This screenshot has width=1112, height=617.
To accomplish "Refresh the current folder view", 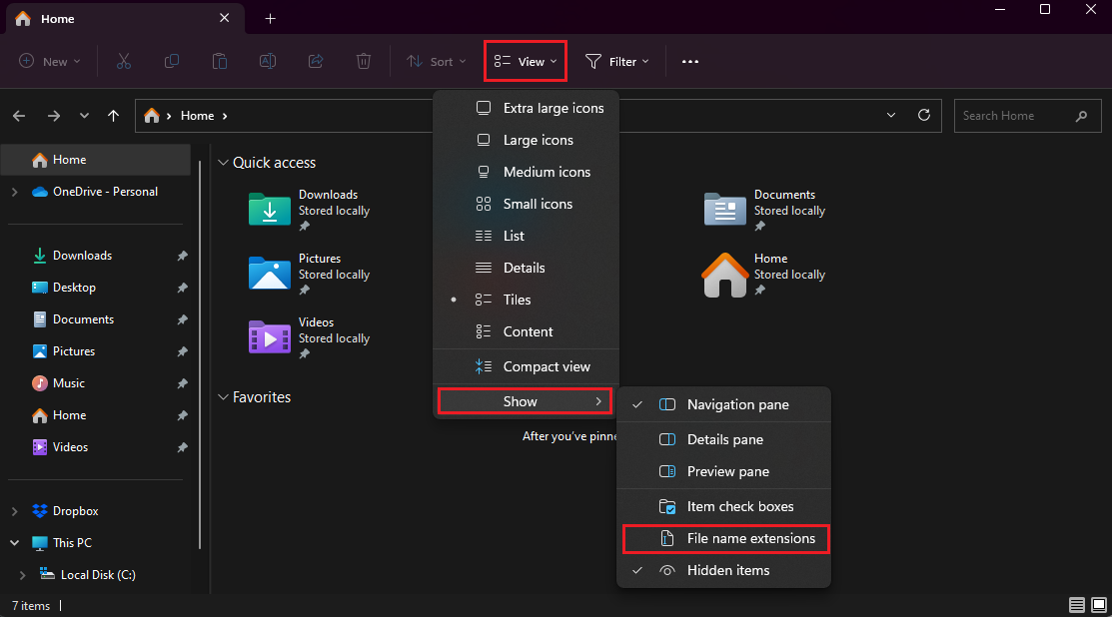I will pos(924,115).
